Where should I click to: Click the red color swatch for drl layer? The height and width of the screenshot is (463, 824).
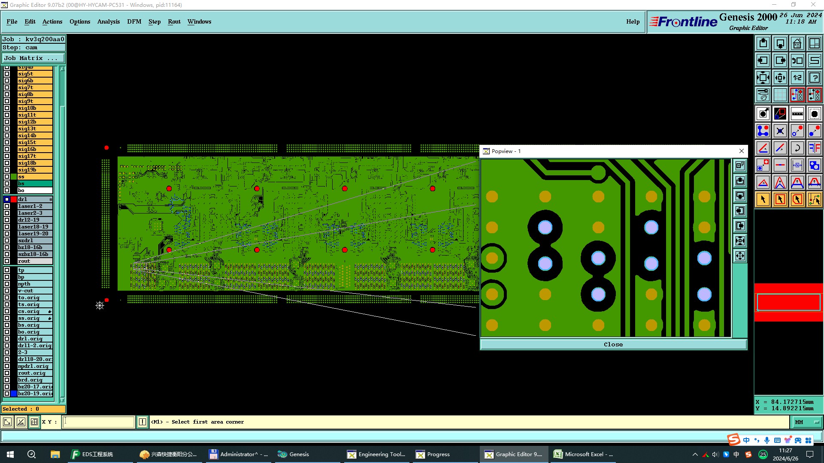(x=14, y=199)
